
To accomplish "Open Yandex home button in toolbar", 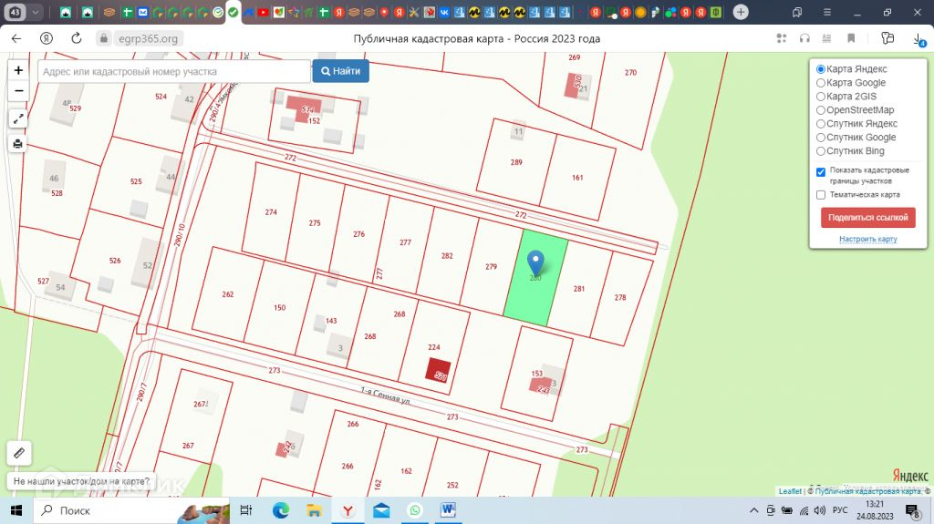I will point(47,38).
